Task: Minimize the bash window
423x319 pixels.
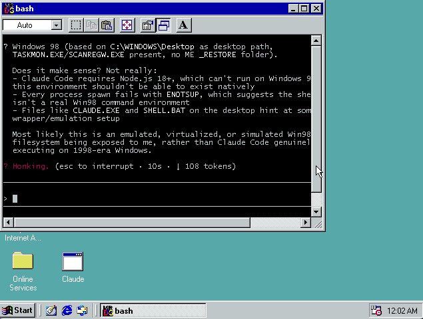Action: click(x=293, y=9)
